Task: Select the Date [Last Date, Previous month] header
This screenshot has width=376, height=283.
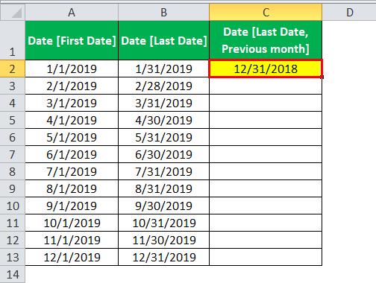Action: point(266,40)
